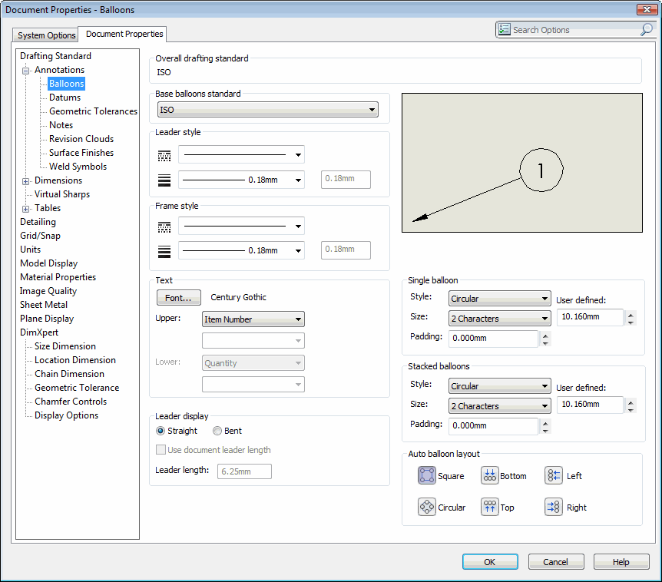Click the Stacked balloons Padding field
Viewport: 662px width, 582px height.
coord(493,425)
